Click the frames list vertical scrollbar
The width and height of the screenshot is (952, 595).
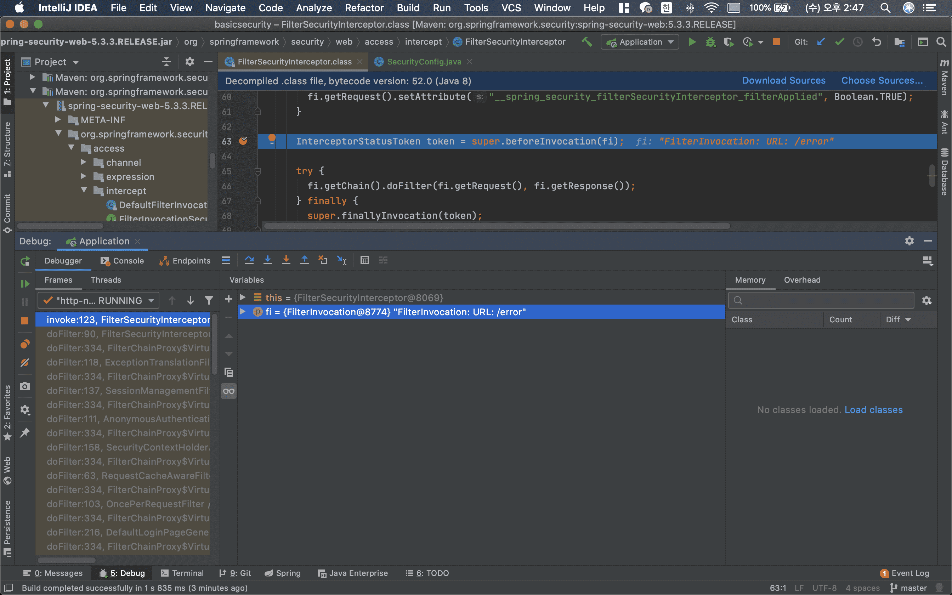coord(214,344)
